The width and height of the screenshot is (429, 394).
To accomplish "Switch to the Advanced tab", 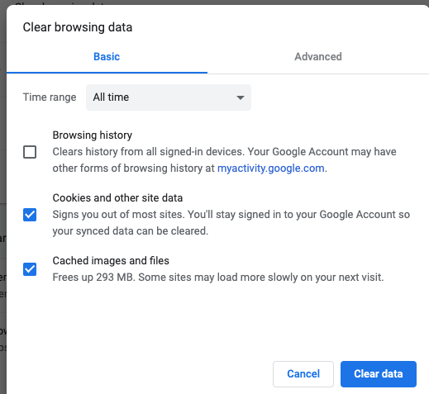I will coord(318,57).
